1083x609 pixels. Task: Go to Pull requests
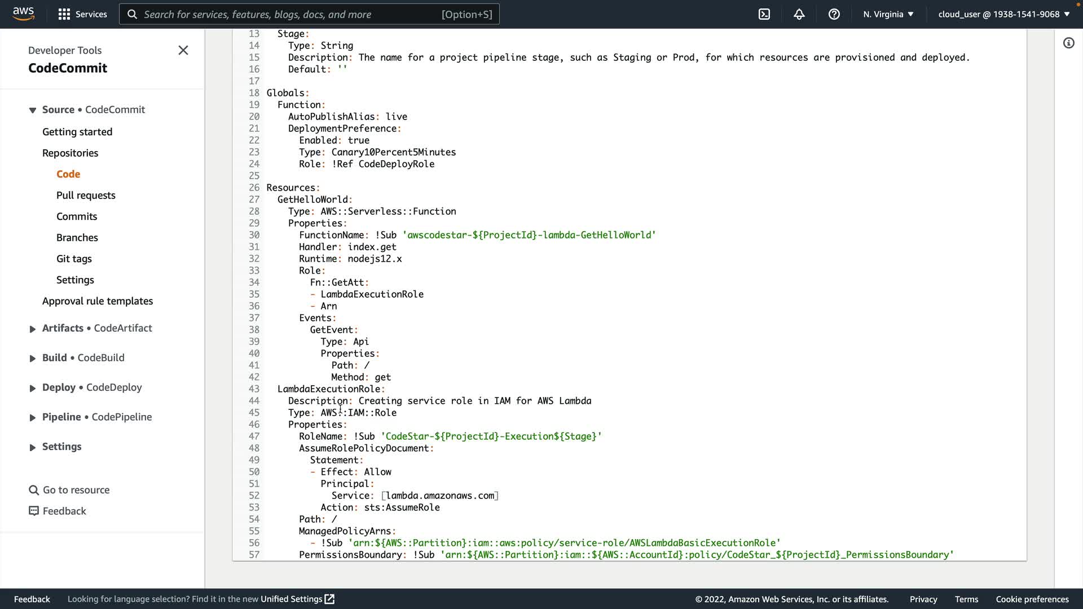[86, 195]
